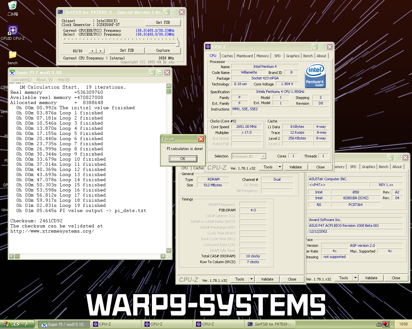Image resolution: width=412 pixels, height=329 pixels.
Task: Select the CPU tab in front CPU-Z
Action: pos(213,56)
